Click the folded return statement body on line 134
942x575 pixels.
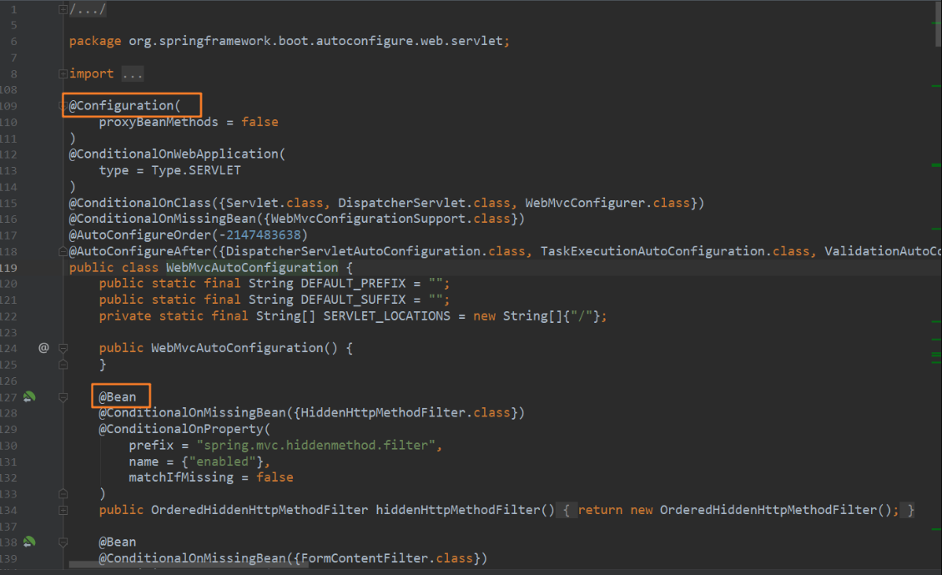point(738,510)
